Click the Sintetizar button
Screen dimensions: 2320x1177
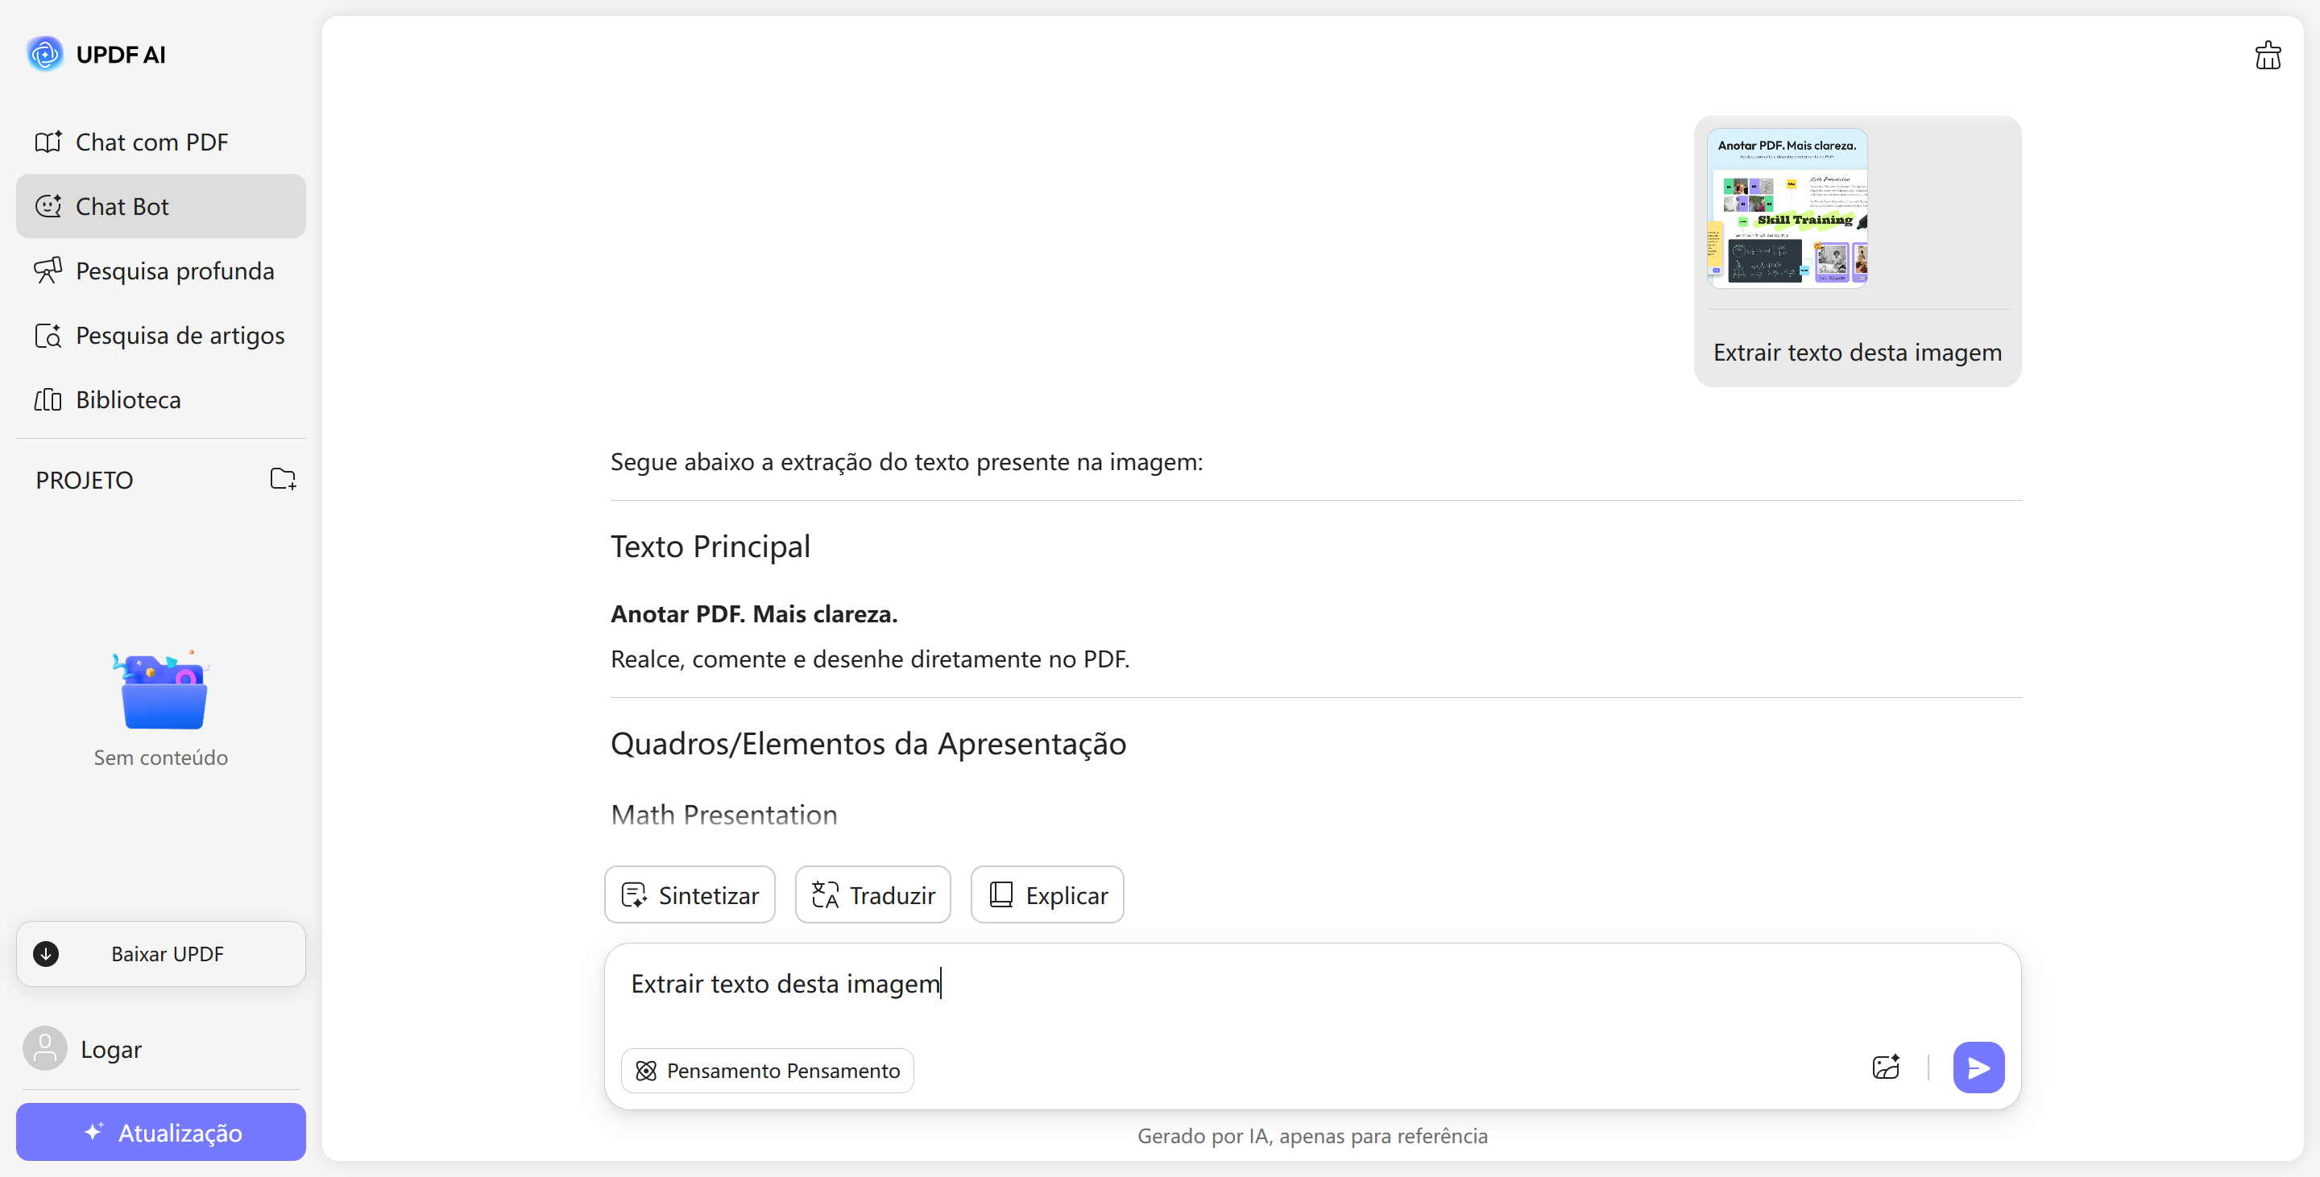[689, 894]
